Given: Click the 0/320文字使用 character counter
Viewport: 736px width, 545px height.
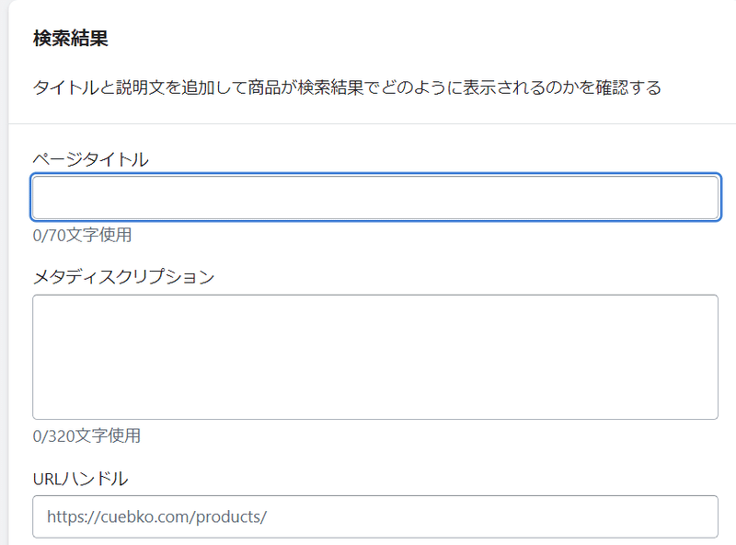Looking at the screenshot, I should (x=86, y=435).
